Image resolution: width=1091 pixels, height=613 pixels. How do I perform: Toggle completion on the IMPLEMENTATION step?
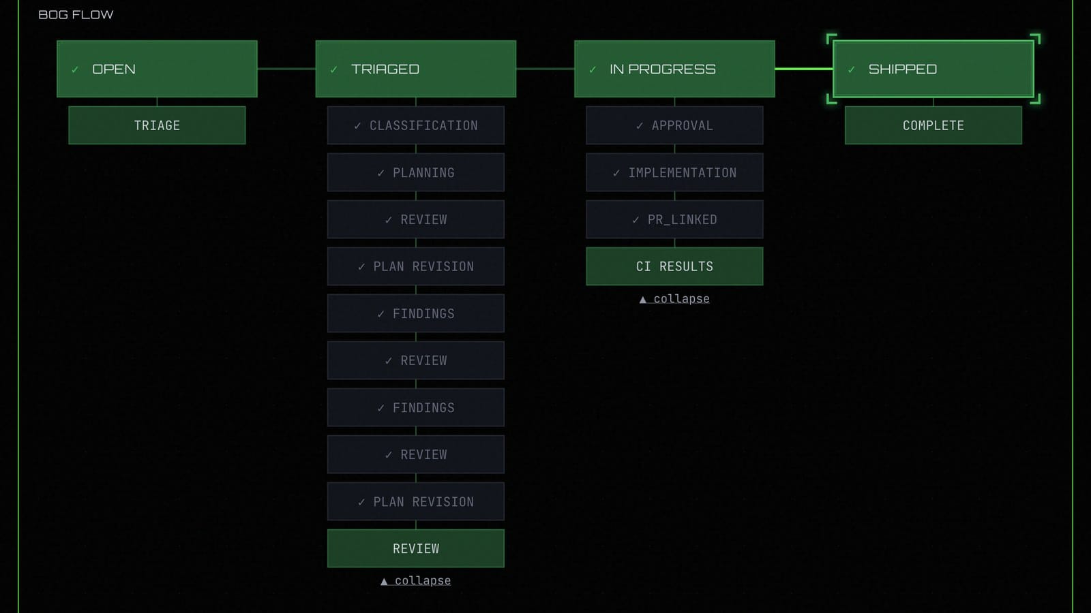674,172
